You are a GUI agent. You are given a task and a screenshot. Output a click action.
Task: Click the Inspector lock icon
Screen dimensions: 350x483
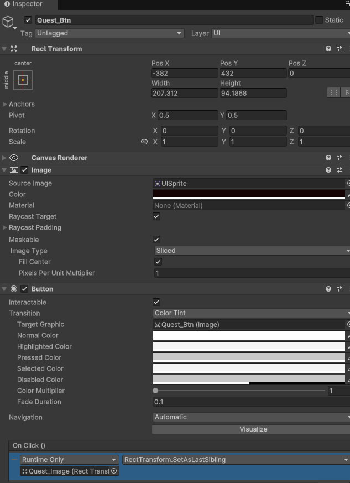(348, 4)
